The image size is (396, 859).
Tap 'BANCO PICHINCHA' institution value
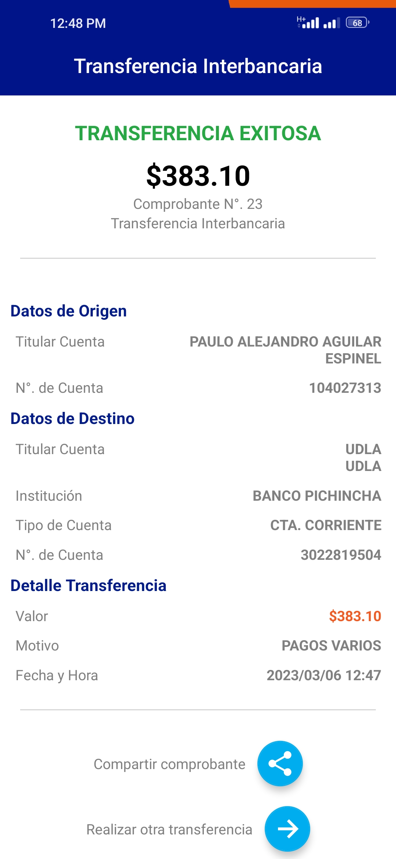(317, 496)
